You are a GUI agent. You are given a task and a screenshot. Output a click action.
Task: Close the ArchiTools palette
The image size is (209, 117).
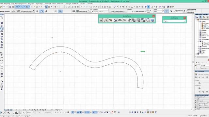(153, 16)
